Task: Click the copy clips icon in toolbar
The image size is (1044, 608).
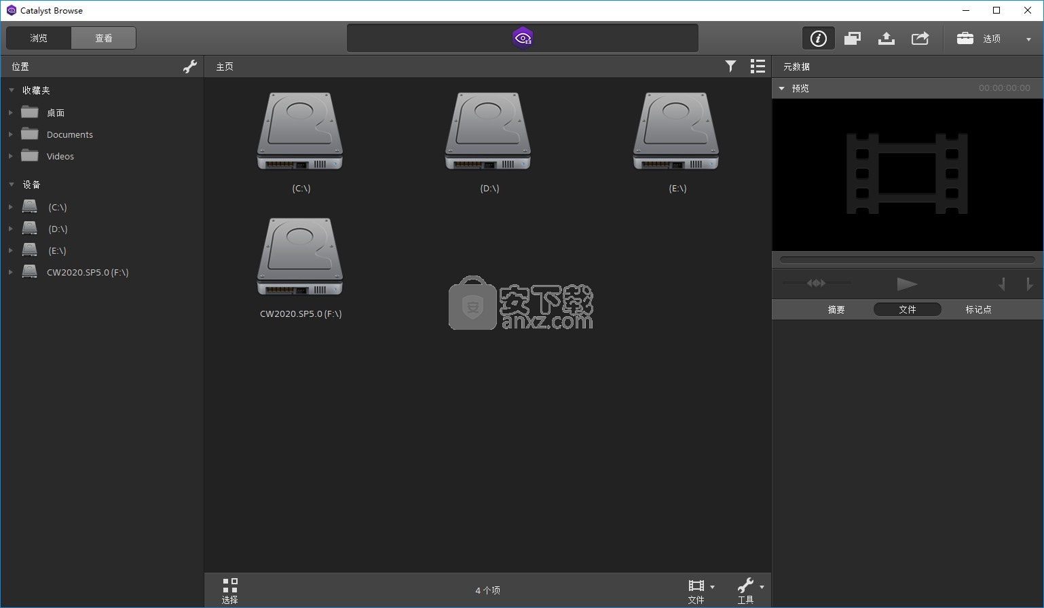Action: 853,39
